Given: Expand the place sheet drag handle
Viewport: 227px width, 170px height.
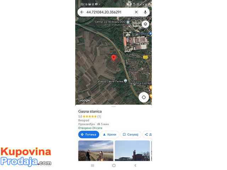Looking at the screenshot, I should 113,107.
